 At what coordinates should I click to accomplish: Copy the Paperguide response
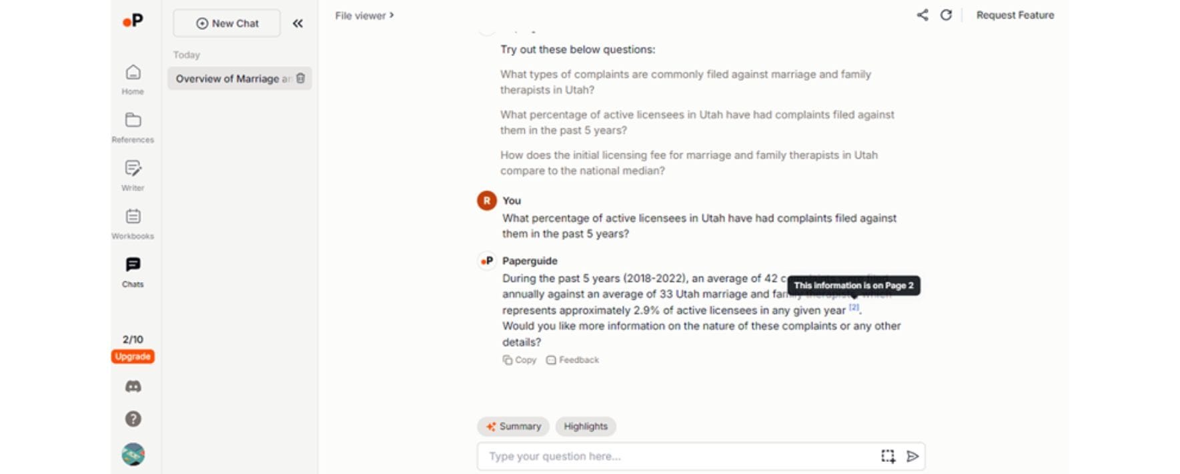[x=520, y=360]
